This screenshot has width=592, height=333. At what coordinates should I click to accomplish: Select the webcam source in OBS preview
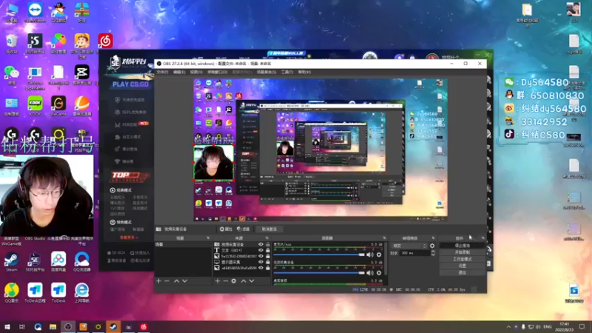[214, 163]
